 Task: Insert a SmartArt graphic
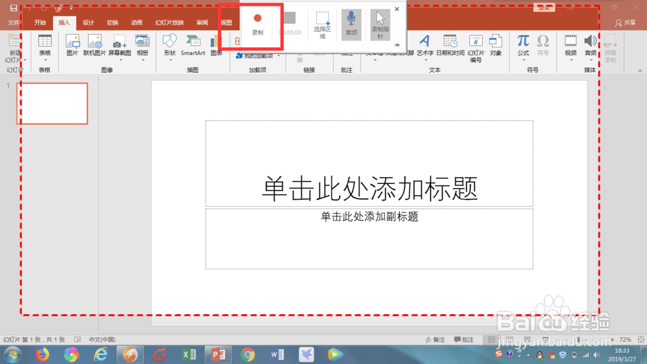193,45
